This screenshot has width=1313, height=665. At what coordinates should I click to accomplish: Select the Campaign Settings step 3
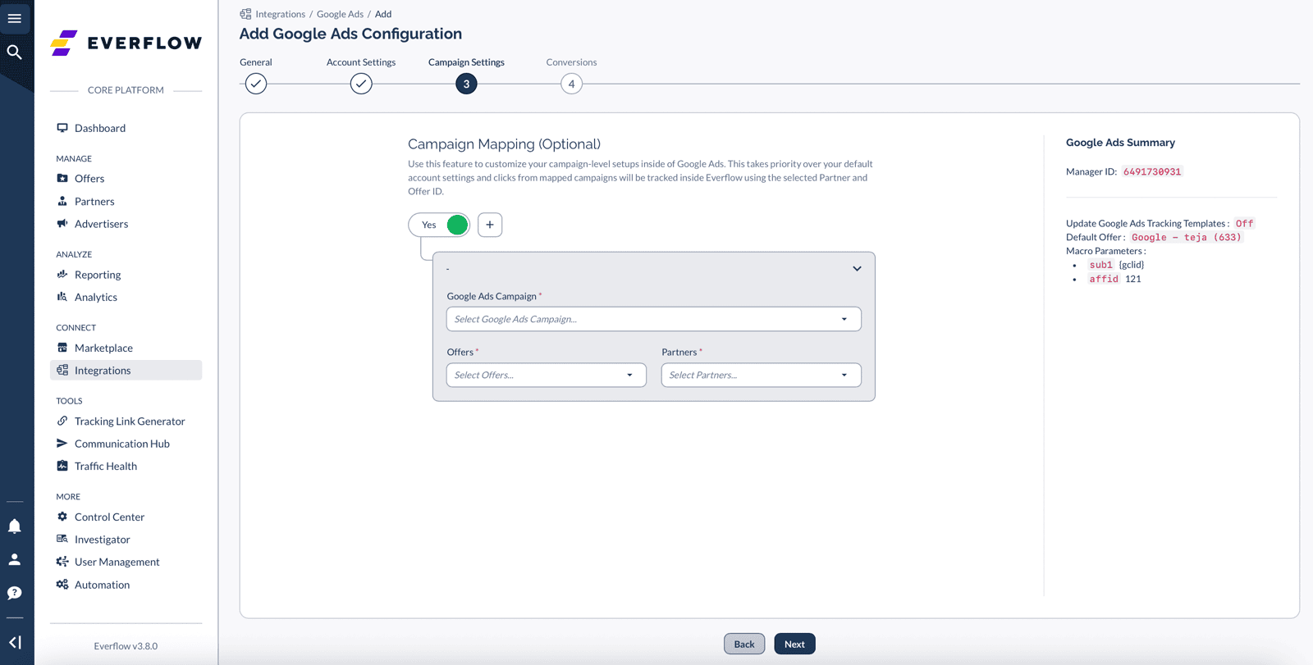[466, 84]
